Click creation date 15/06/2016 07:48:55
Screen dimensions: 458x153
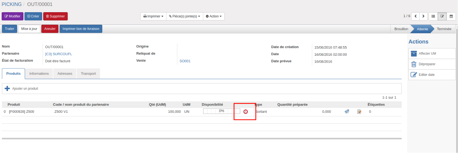[331, 47]
